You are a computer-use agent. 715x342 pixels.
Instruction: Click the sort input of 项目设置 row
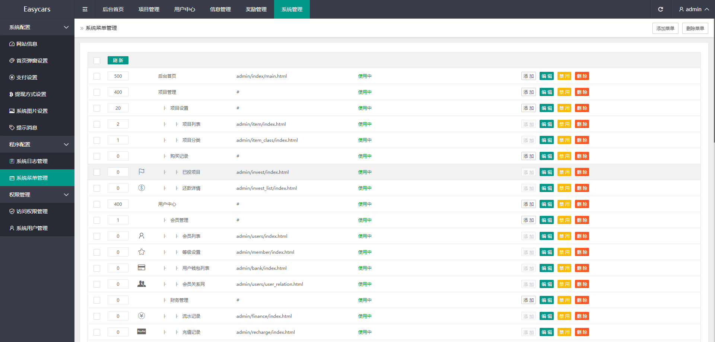coord(118,108)
